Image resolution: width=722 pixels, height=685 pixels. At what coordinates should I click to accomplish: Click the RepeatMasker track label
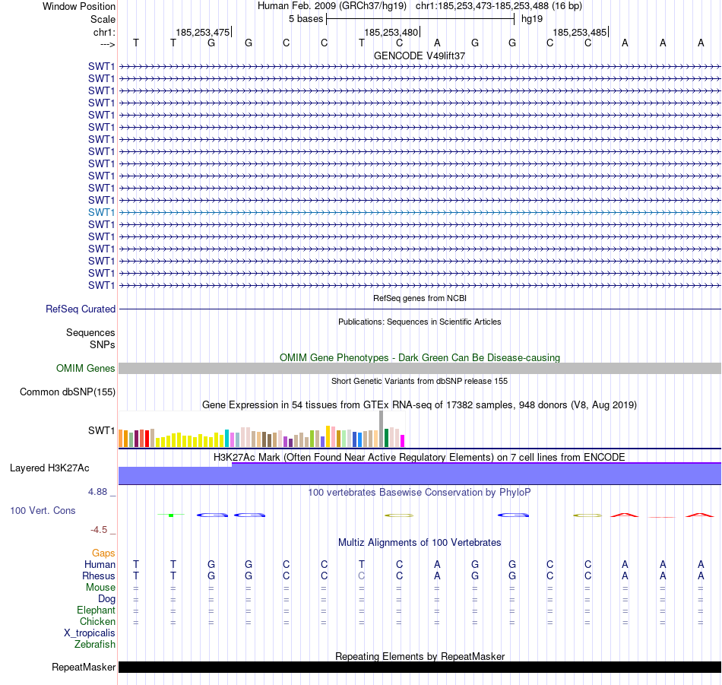84,667
